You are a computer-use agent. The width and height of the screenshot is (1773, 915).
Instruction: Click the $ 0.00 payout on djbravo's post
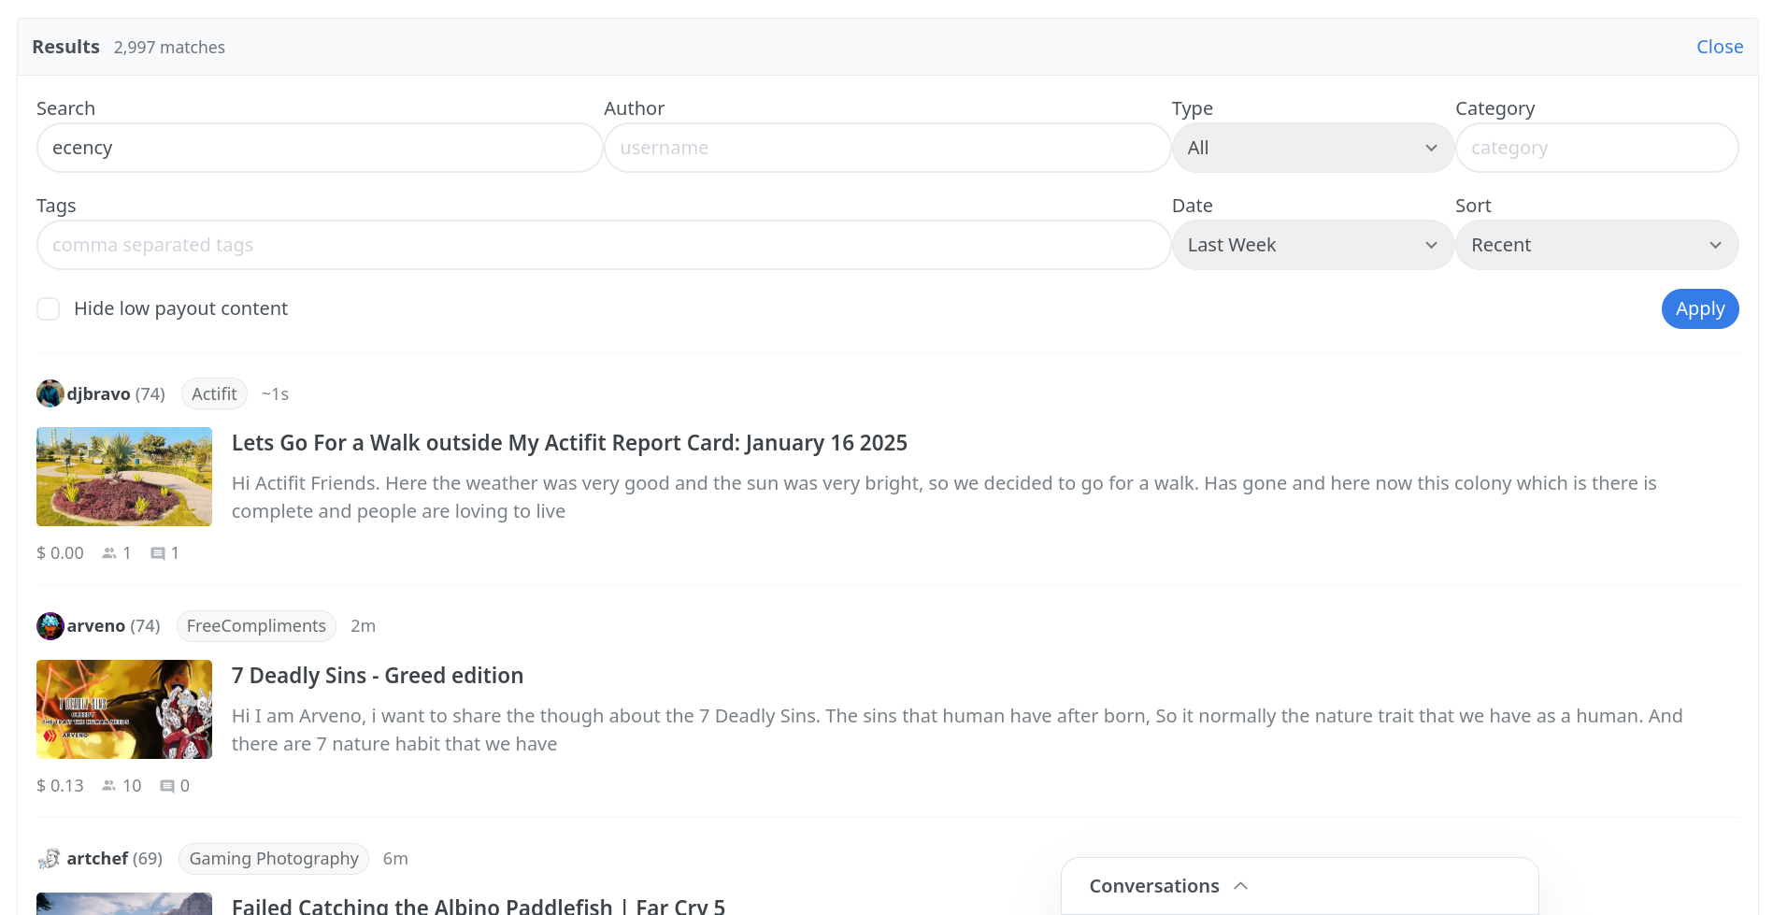click(x=60, y=553)
